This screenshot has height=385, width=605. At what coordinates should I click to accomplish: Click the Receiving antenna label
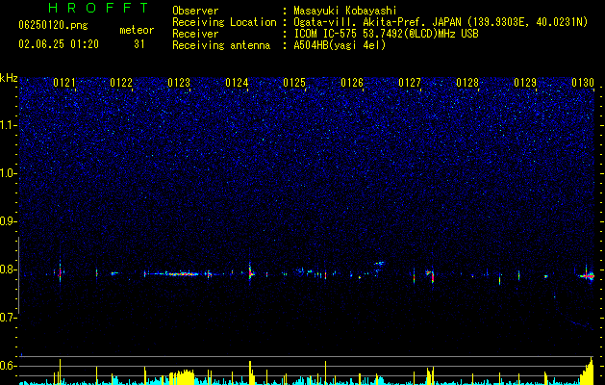pos(221,45)
